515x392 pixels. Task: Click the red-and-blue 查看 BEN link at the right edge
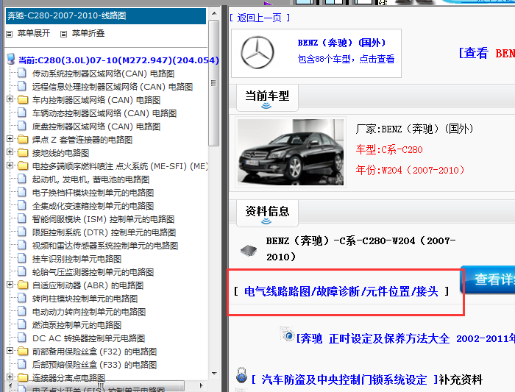click(487, 53)
